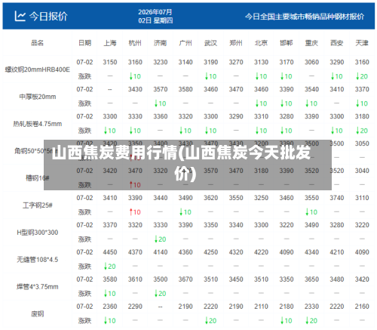
Task: Select 废钢 Beijing price 2110
Action: tap(261, 307)
